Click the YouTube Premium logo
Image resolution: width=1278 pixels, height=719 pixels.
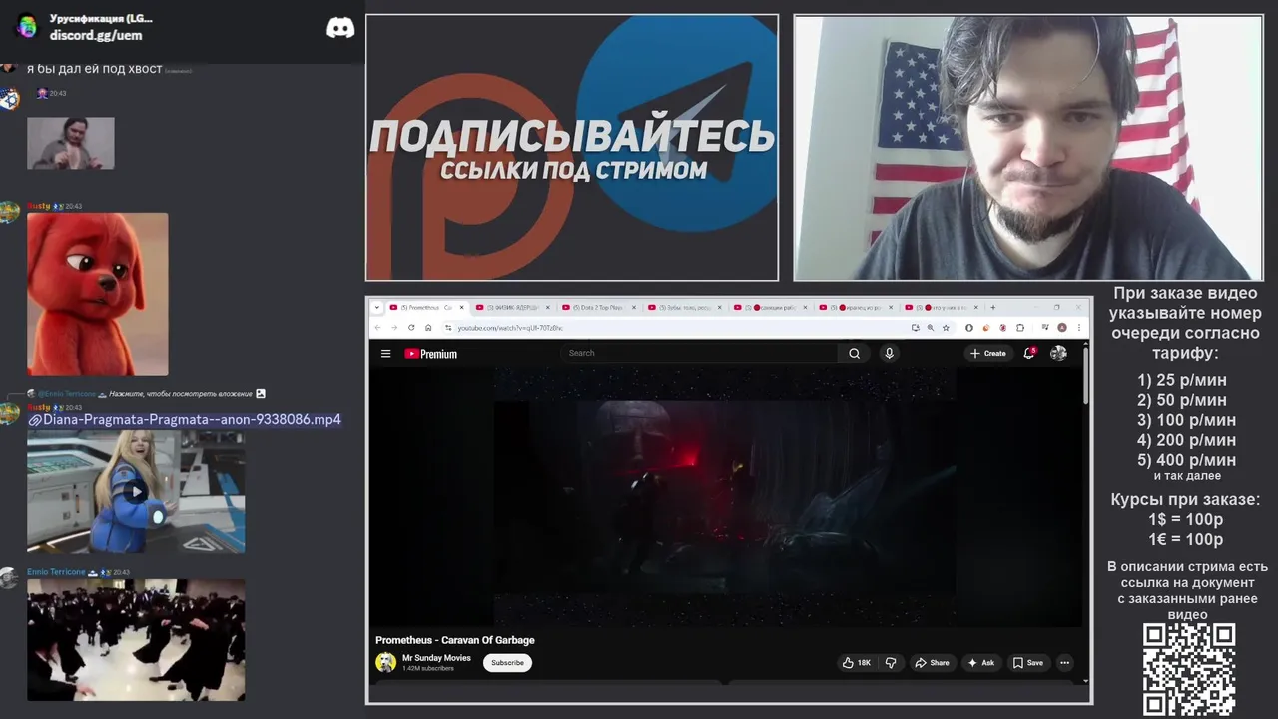430,354
